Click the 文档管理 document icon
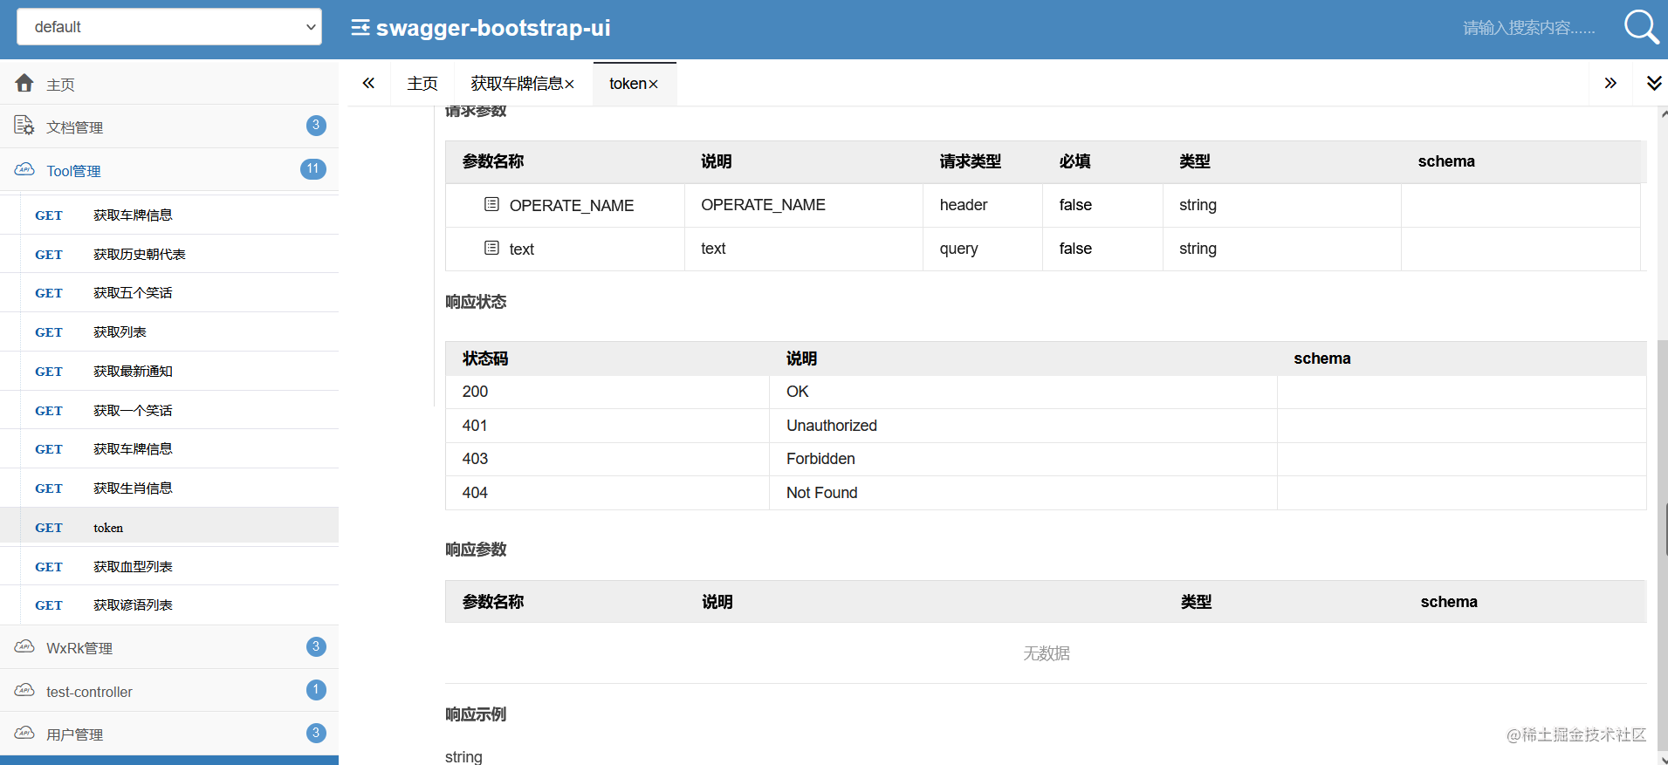 (24, 126)
